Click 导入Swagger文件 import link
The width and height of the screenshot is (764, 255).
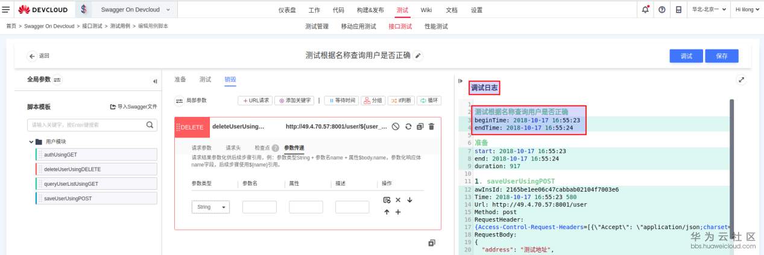(133, 107)
